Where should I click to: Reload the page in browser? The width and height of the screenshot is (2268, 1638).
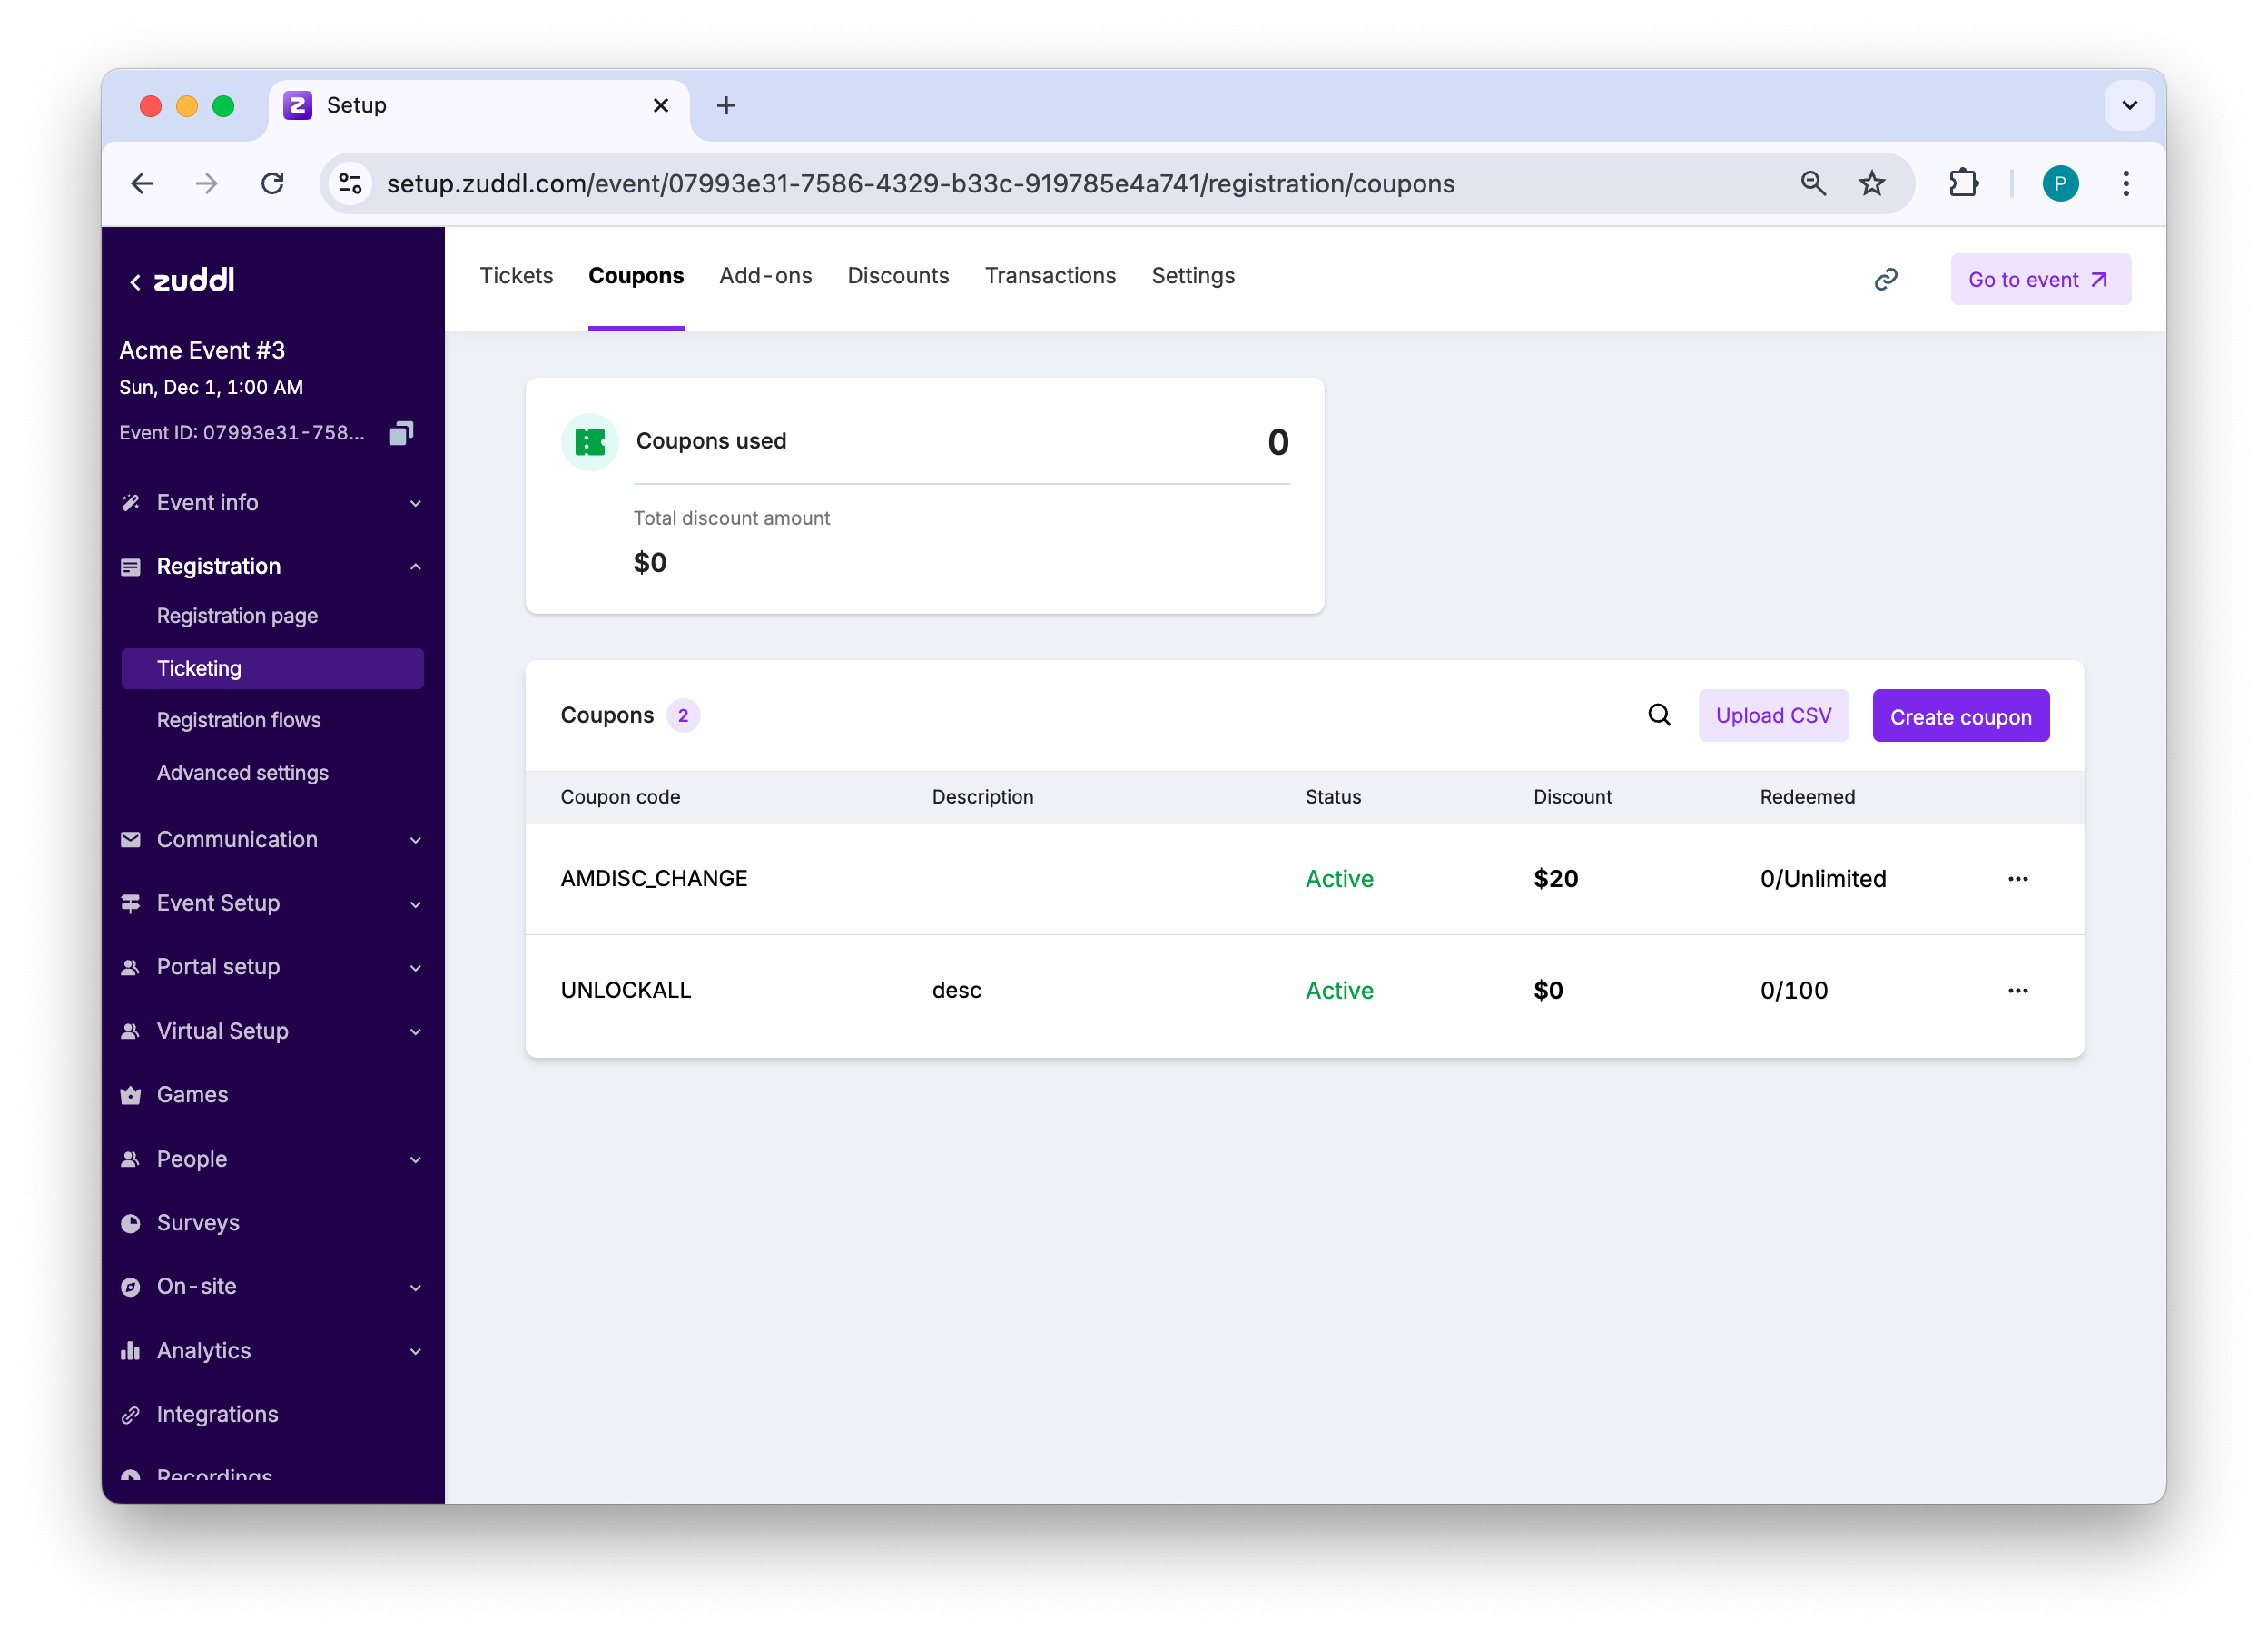272,184
